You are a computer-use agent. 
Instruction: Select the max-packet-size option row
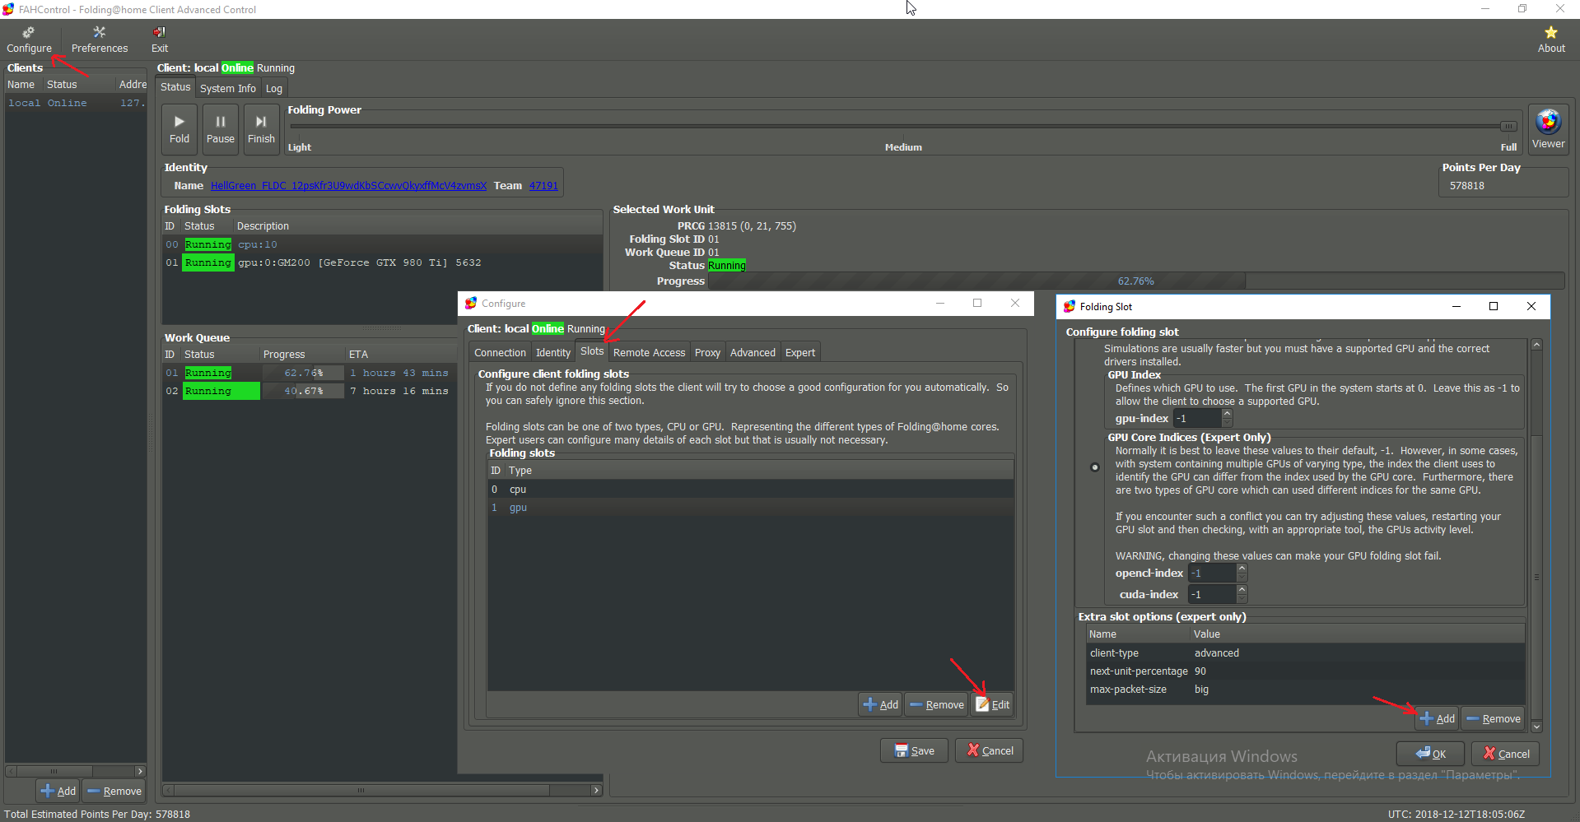click(x=1305, y=690)
